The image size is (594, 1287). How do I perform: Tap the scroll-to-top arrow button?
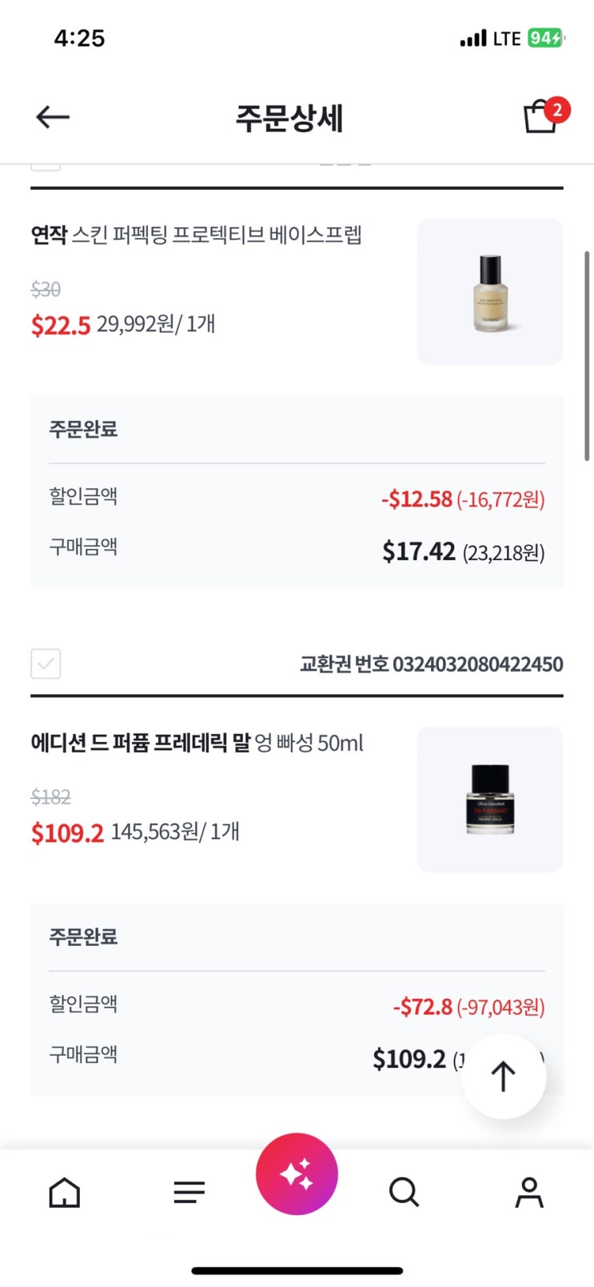point(504,1076)
